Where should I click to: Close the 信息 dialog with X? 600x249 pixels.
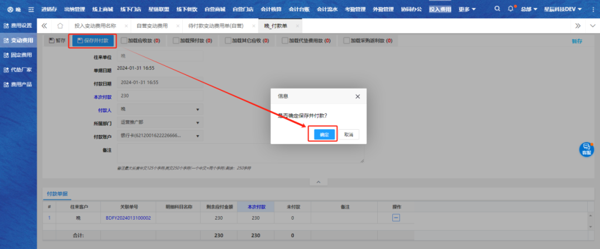[357, 96]
